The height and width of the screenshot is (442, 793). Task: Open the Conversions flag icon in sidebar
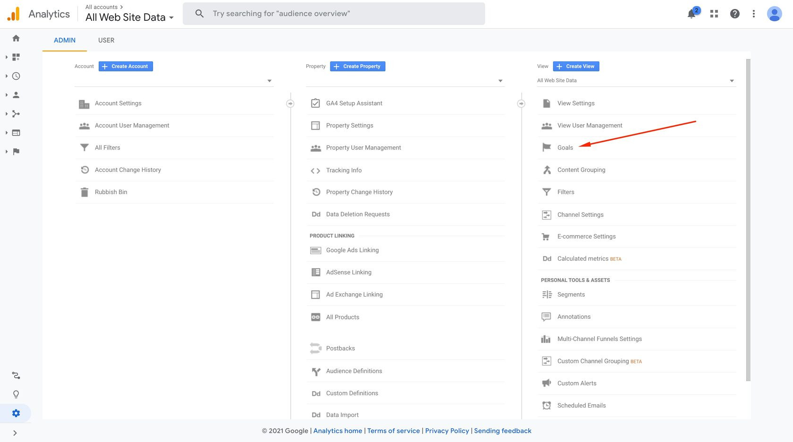(16, 152)
